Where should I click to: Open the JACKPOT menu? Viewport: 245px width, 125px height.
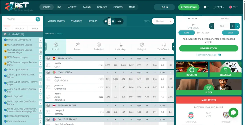point(72,7)
